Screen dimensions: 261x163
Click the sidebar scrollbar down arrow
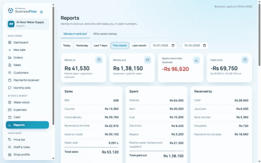[x=53, y=158]
